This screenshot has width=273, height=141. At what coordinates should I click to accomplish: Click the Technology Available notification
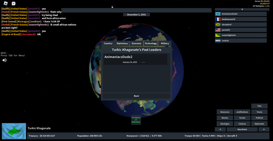coord(136,120)
